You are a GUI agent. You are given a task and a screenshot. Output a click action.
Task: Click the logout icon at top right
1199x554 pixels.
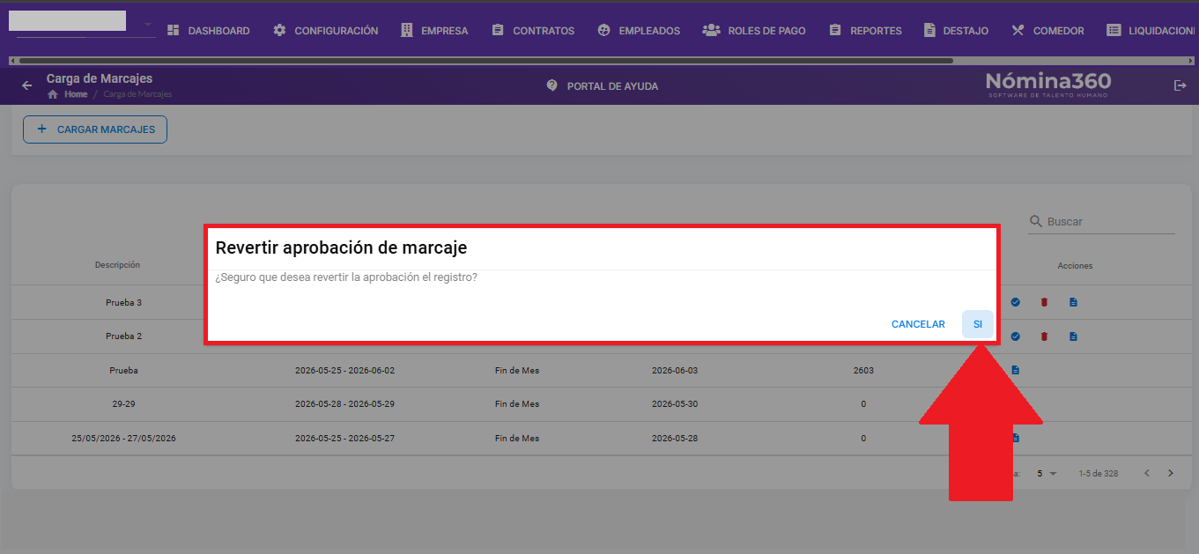pyautogui.click(x=1180, y=85)
